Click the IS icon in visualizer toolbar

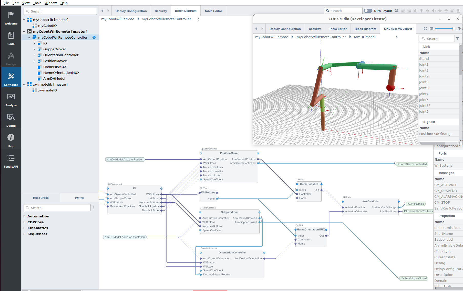431,29
